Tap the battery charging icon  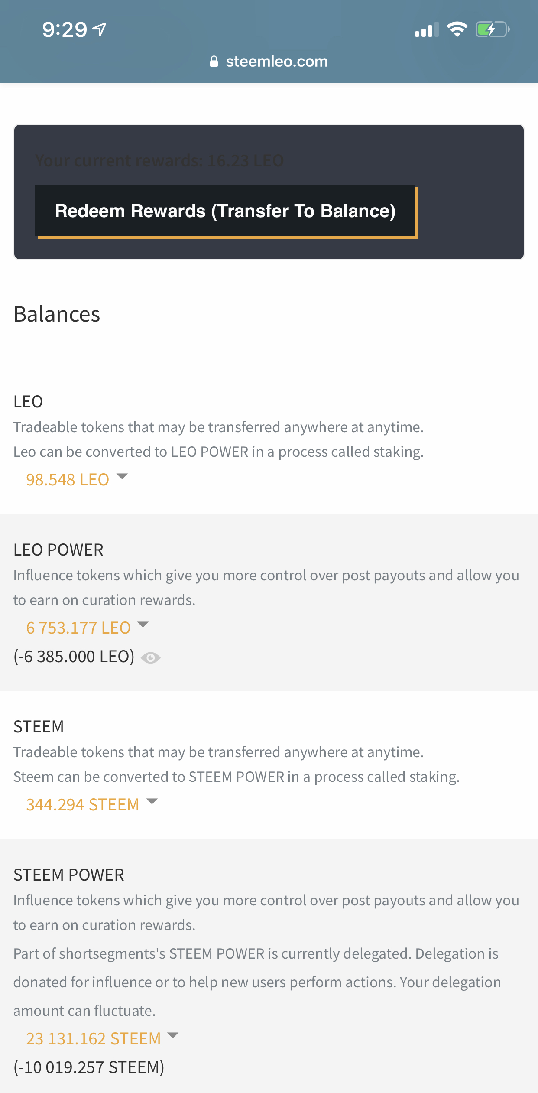click(493, 29)
